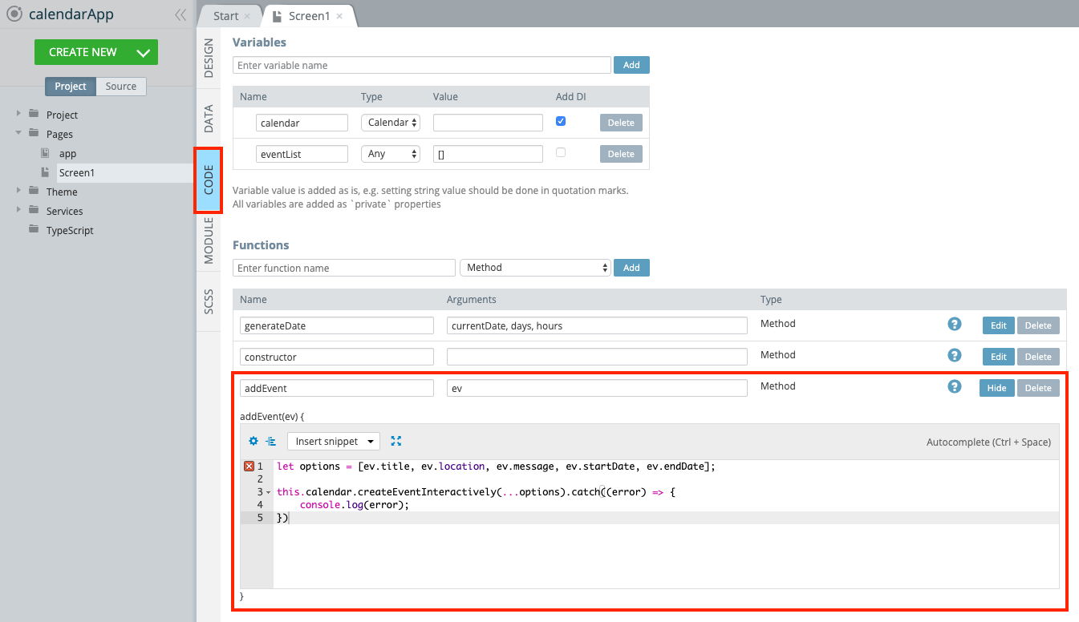Edit the generateDate function

pyautogui.click(x=998, y=325)
